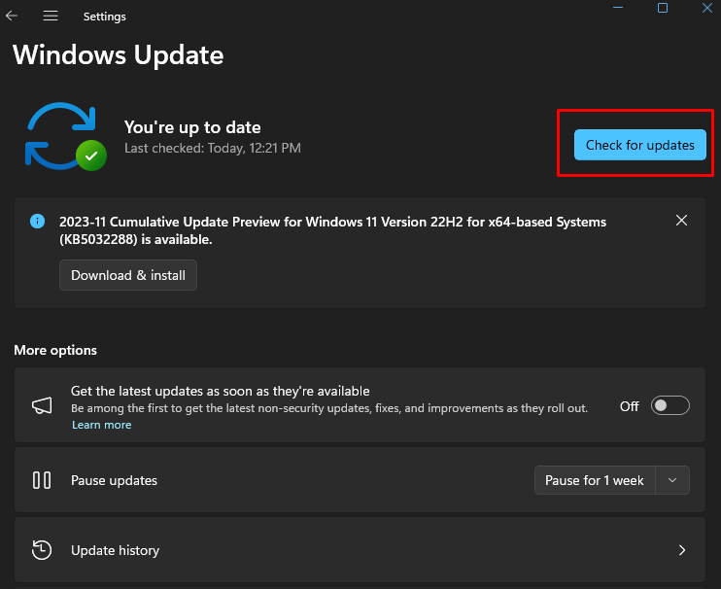Open the Learn more link
The height and width of the screenshot is (589, 721).
101,425
